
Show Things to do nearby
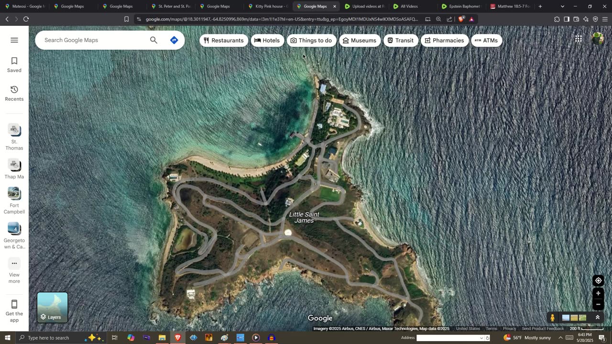tap(311, 41)
